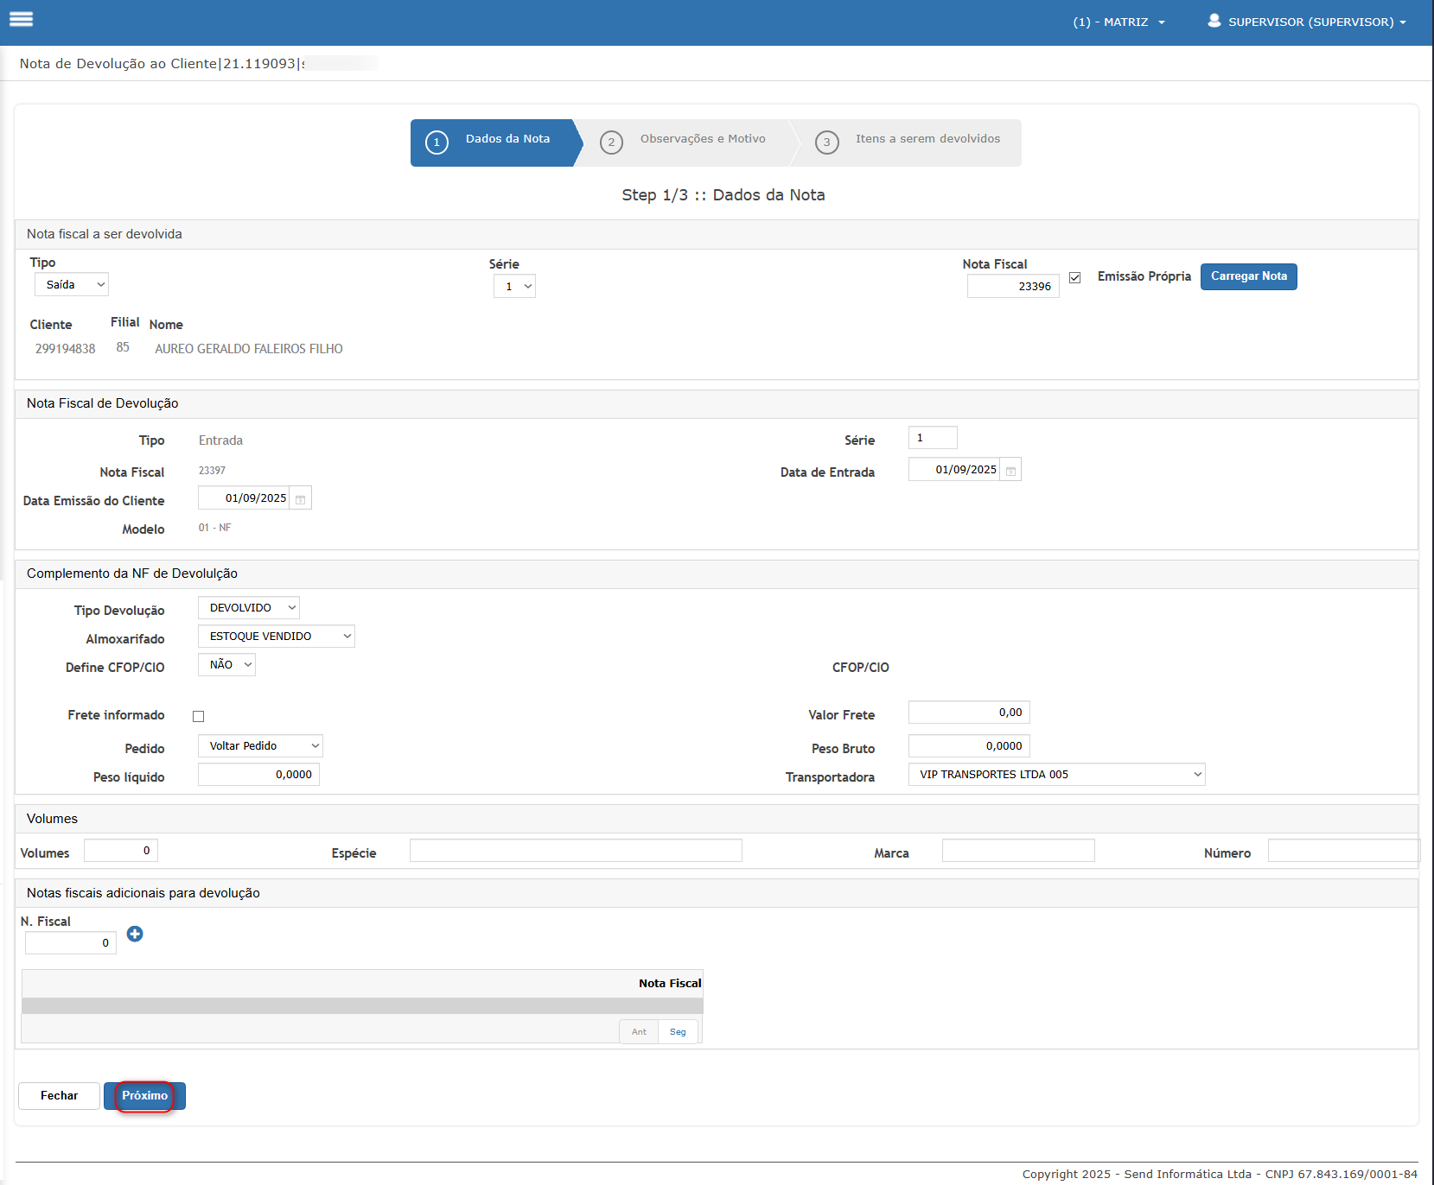The image size is (1434, 1185).
Task: Click step 1 circle icon in wizard
Action: 437,143
